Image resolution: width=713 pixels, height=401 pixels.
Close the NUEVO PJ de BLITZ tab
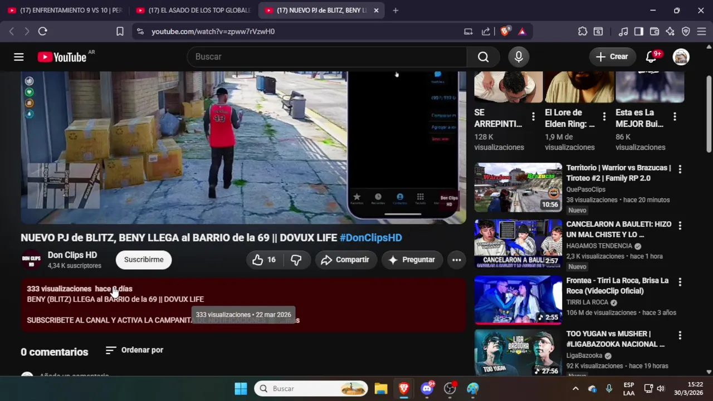tap(376, 11)
